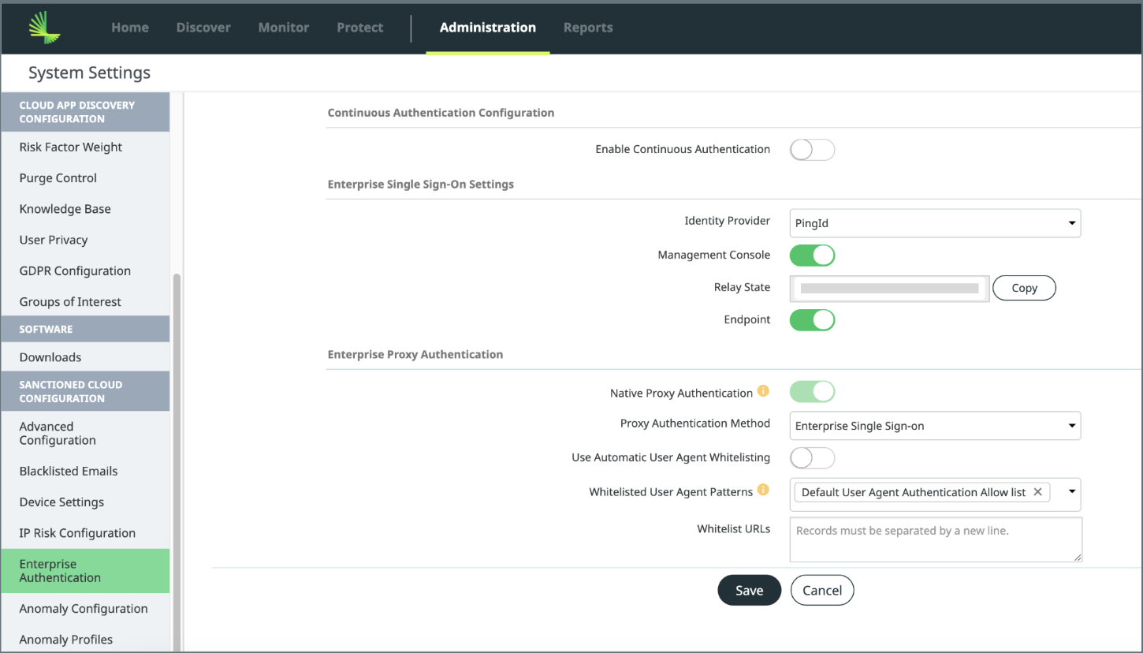
Task: Click info icon beside Whitelisted User Agent Patterns
Action: [x=763, y=490]
